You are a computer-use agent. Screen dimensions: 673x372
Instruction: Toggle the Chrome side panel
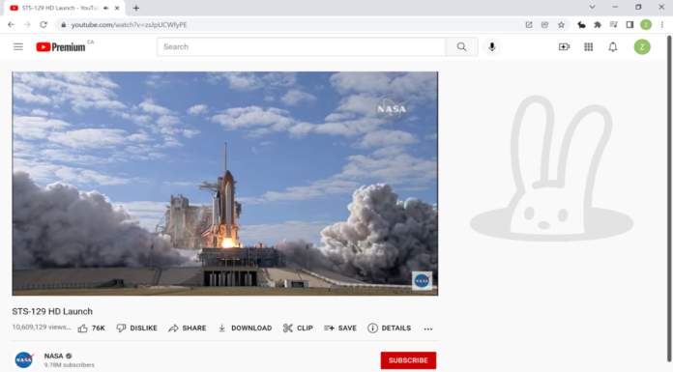[x=629, y=25]
